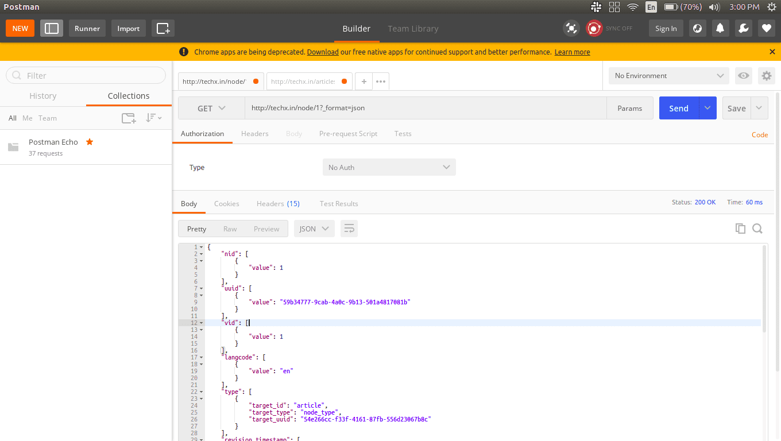Click environment quick look eye icon
Viewport: 781px width, 441px height.
[744, 76]
